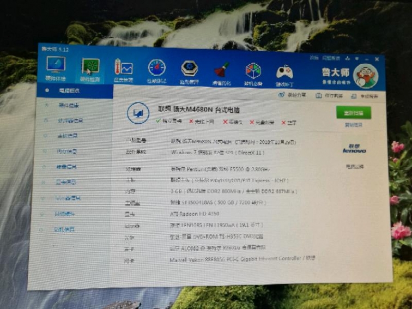412x309 pixels.
Task: Click the Lenovo brand logo
Action: point(354,149)
